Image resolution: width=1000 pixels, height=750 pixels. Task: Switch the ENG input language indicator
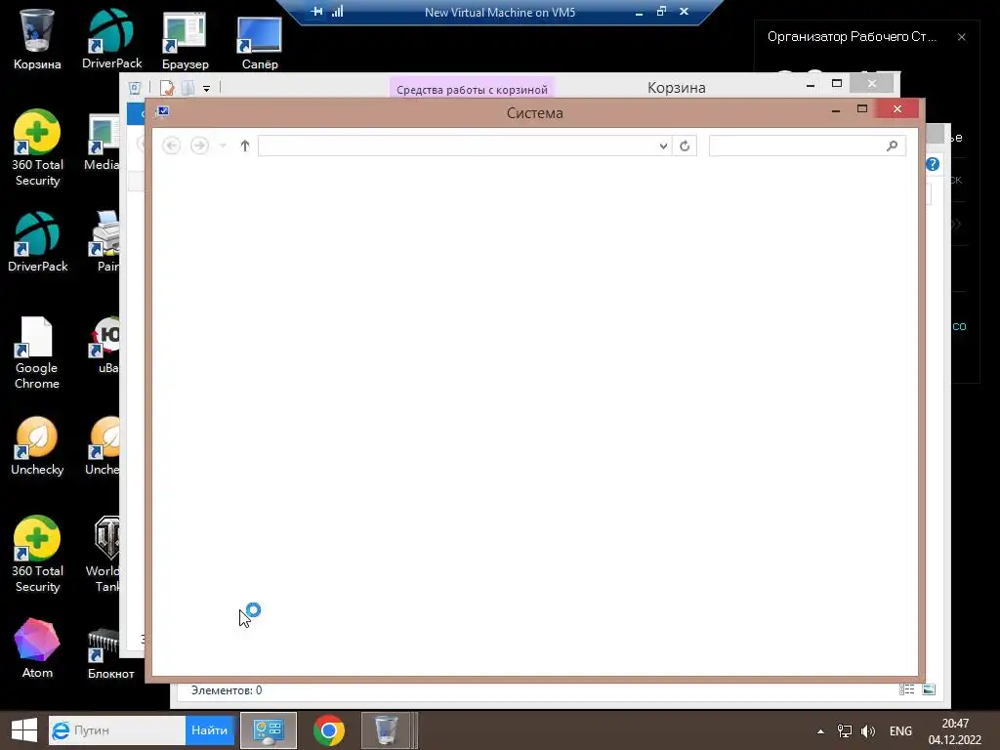coord(900,731)
